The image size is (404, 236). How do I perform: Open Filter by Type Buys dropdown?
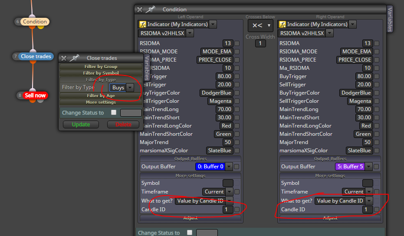click(130, 88)
